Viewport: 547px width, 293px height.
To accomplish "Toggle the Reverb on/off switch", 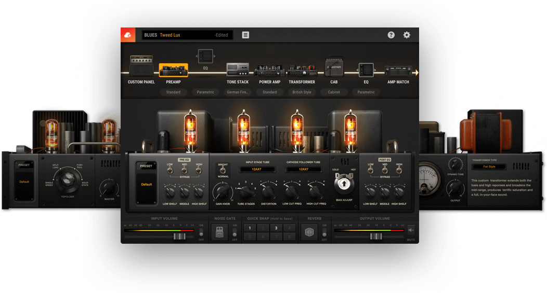I will (324, 232).
